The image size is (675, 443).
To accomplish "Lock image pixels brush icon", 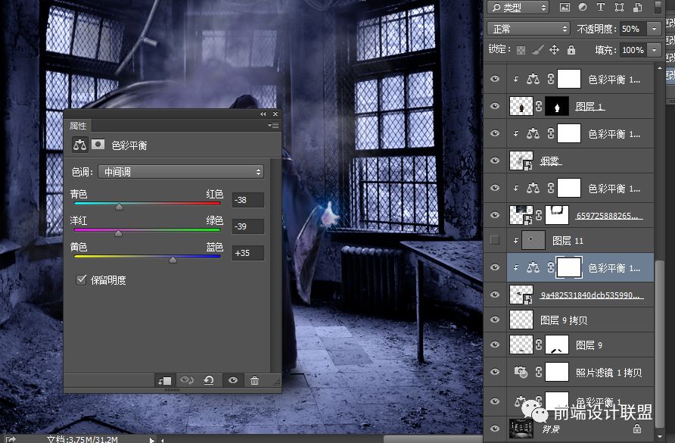I will coord(538,50).
